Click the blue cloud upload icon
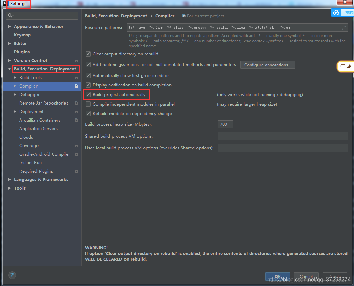354x286 pixels. pos(336,12)
